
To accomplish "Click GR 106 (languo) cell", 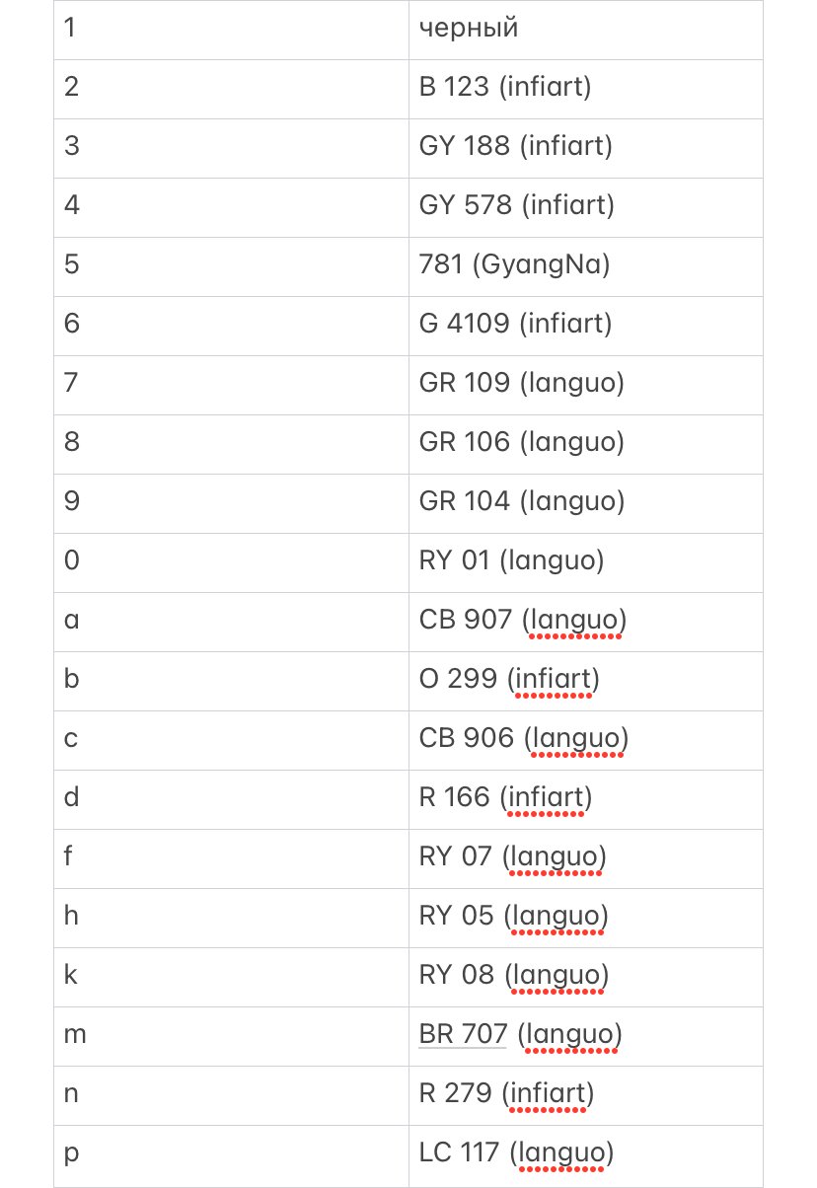I will click(585, 445).
